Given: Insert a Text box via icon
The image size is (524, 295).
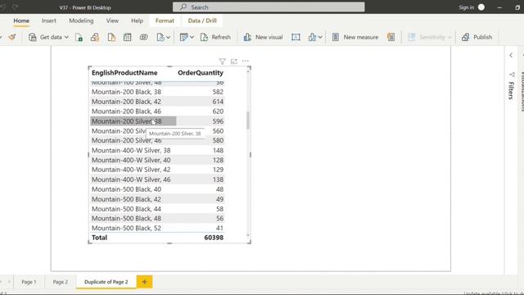Looking at the screenshot, I should [x=296, y=37].
